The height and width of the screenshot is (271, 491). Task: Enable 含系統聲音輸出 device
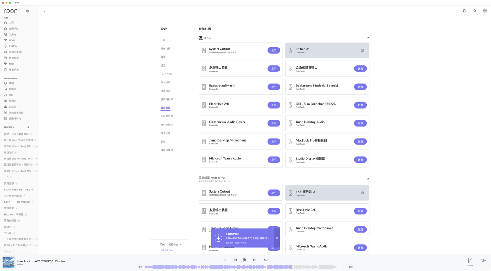(361, 69)
